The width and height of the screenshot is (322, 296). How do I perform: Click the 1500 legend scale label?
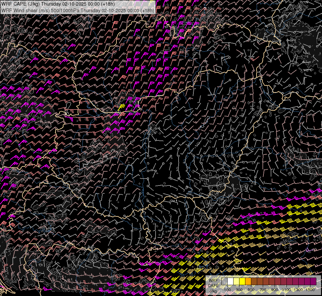pyautogui.click(x=310, y=290)
